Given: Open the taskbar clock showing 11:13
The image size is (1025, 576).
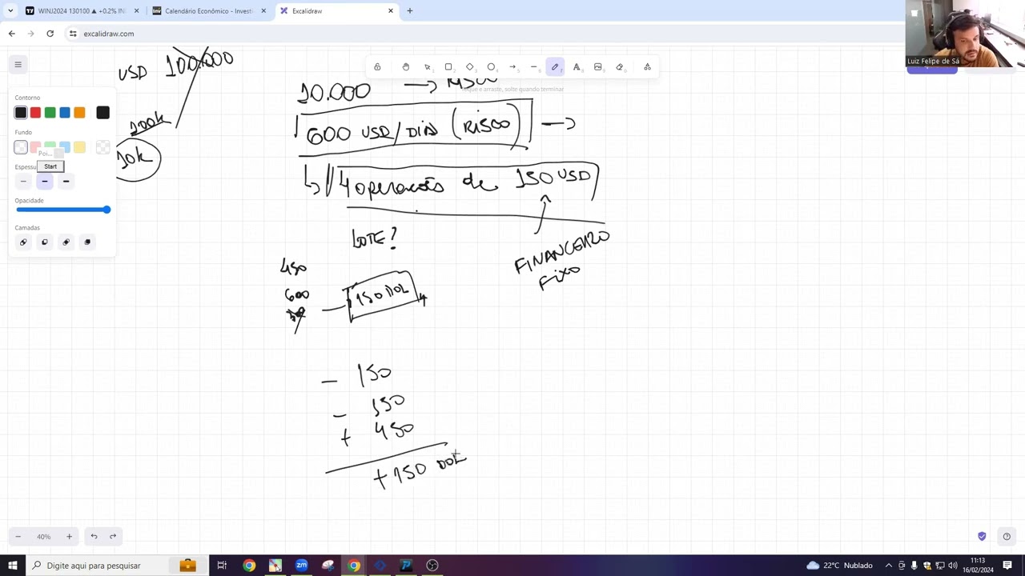Looking at the screenshot, I should click(978, 566).
